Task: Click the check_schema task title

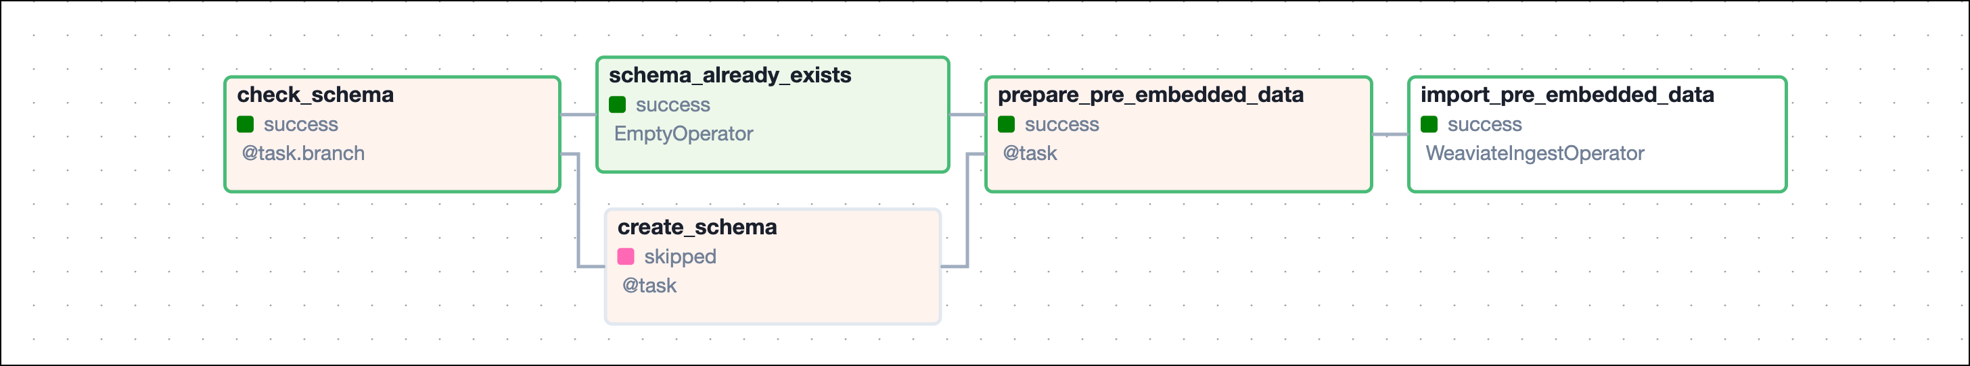Action: click(x=315, y=95)
